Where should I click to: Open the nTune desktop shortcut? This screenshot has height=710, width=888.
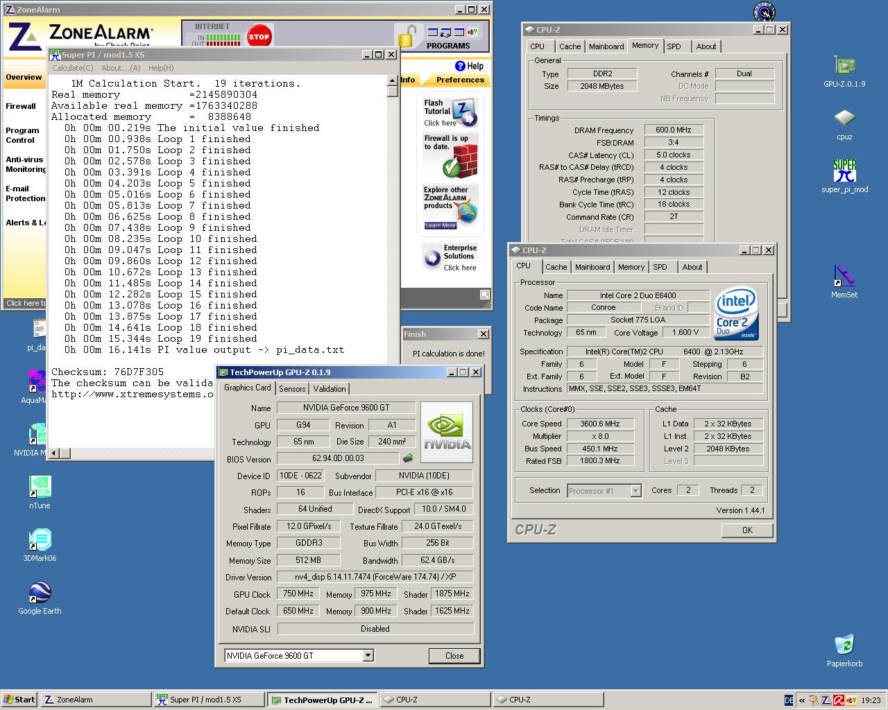[x=40, y=487]
